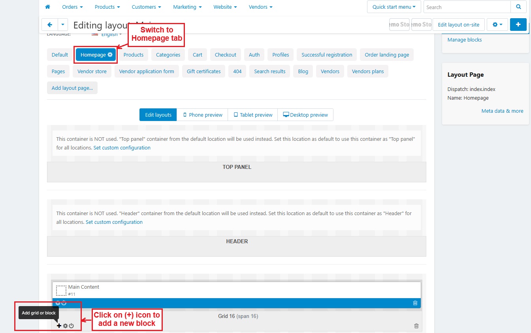The width and height of the screenshot is (531, 333).
Task: Click the search magnifier button
Action: click(518, 7)
